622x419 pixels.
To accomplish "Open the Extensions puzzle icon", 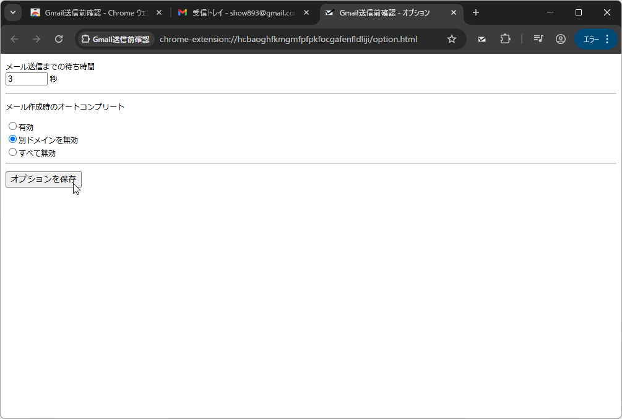I will pos(505,38).
